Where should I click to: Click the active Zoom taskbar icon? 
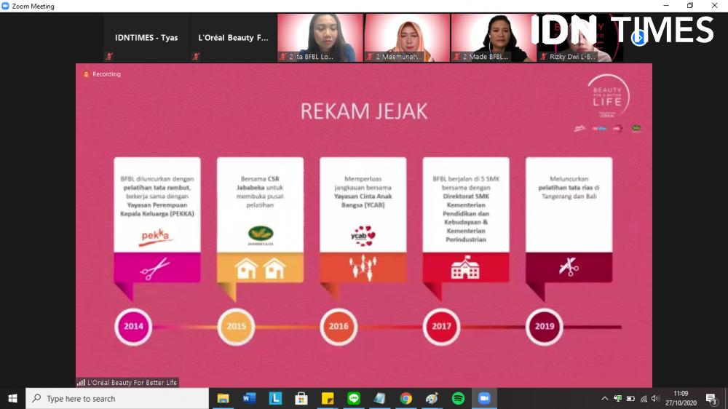pyautogui.click(x=484, y=398)
